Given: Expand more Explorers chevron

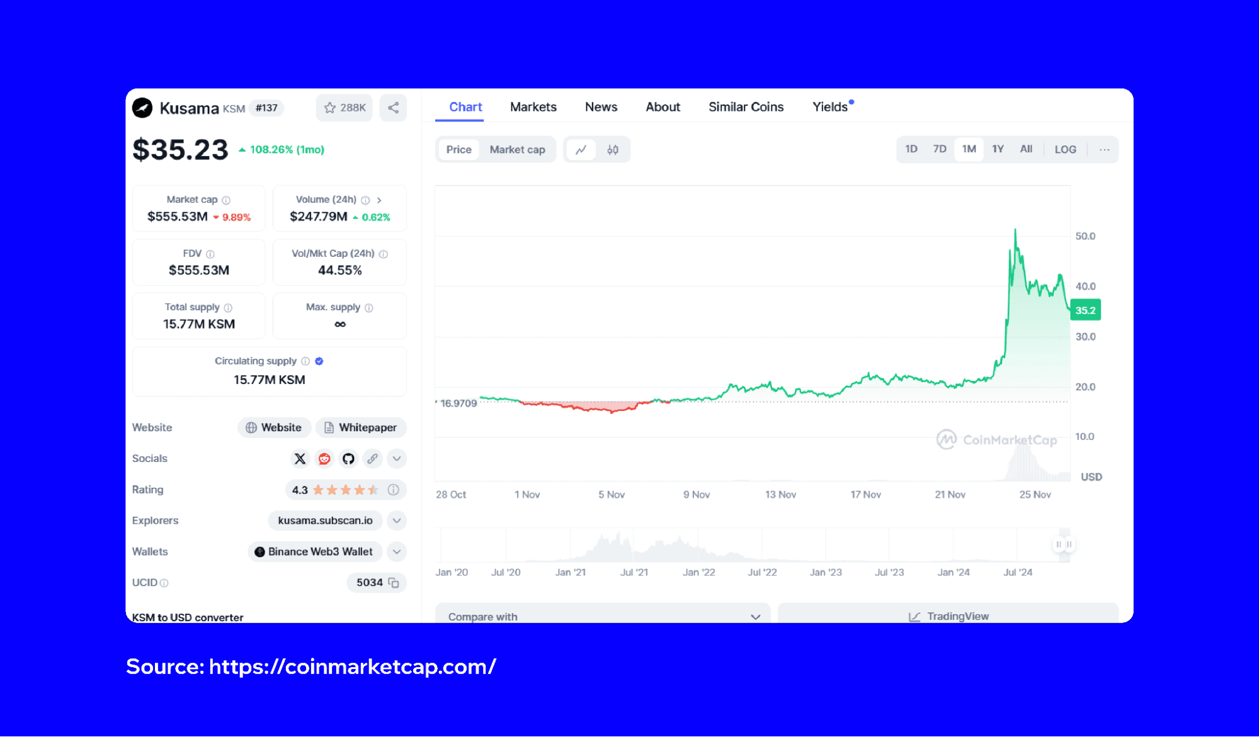Looking at the screenshot, I should 397,521.
